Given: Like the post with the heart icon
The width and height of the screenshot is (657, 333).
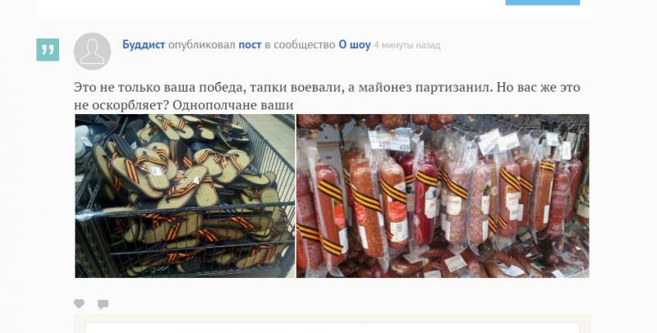Looking at the screenshot, I should click(79, 303).
